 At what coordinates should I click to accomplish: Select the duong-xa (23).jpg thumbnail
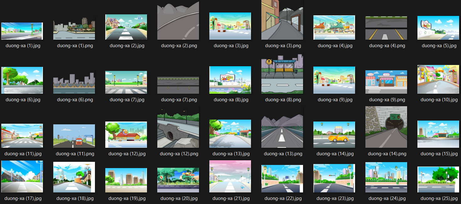334,178
